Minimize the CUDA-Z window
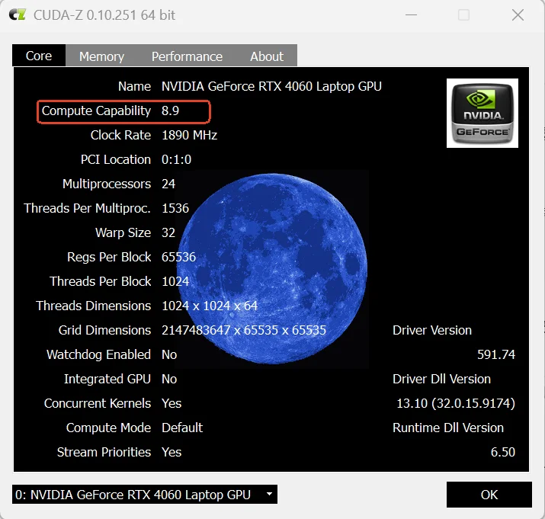 [x=410, y=14]
